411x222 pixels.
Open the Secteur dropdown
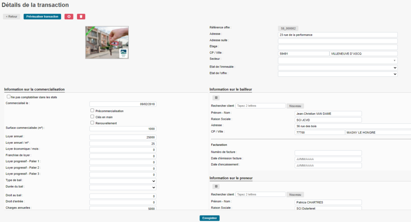(x=337, y=61)
